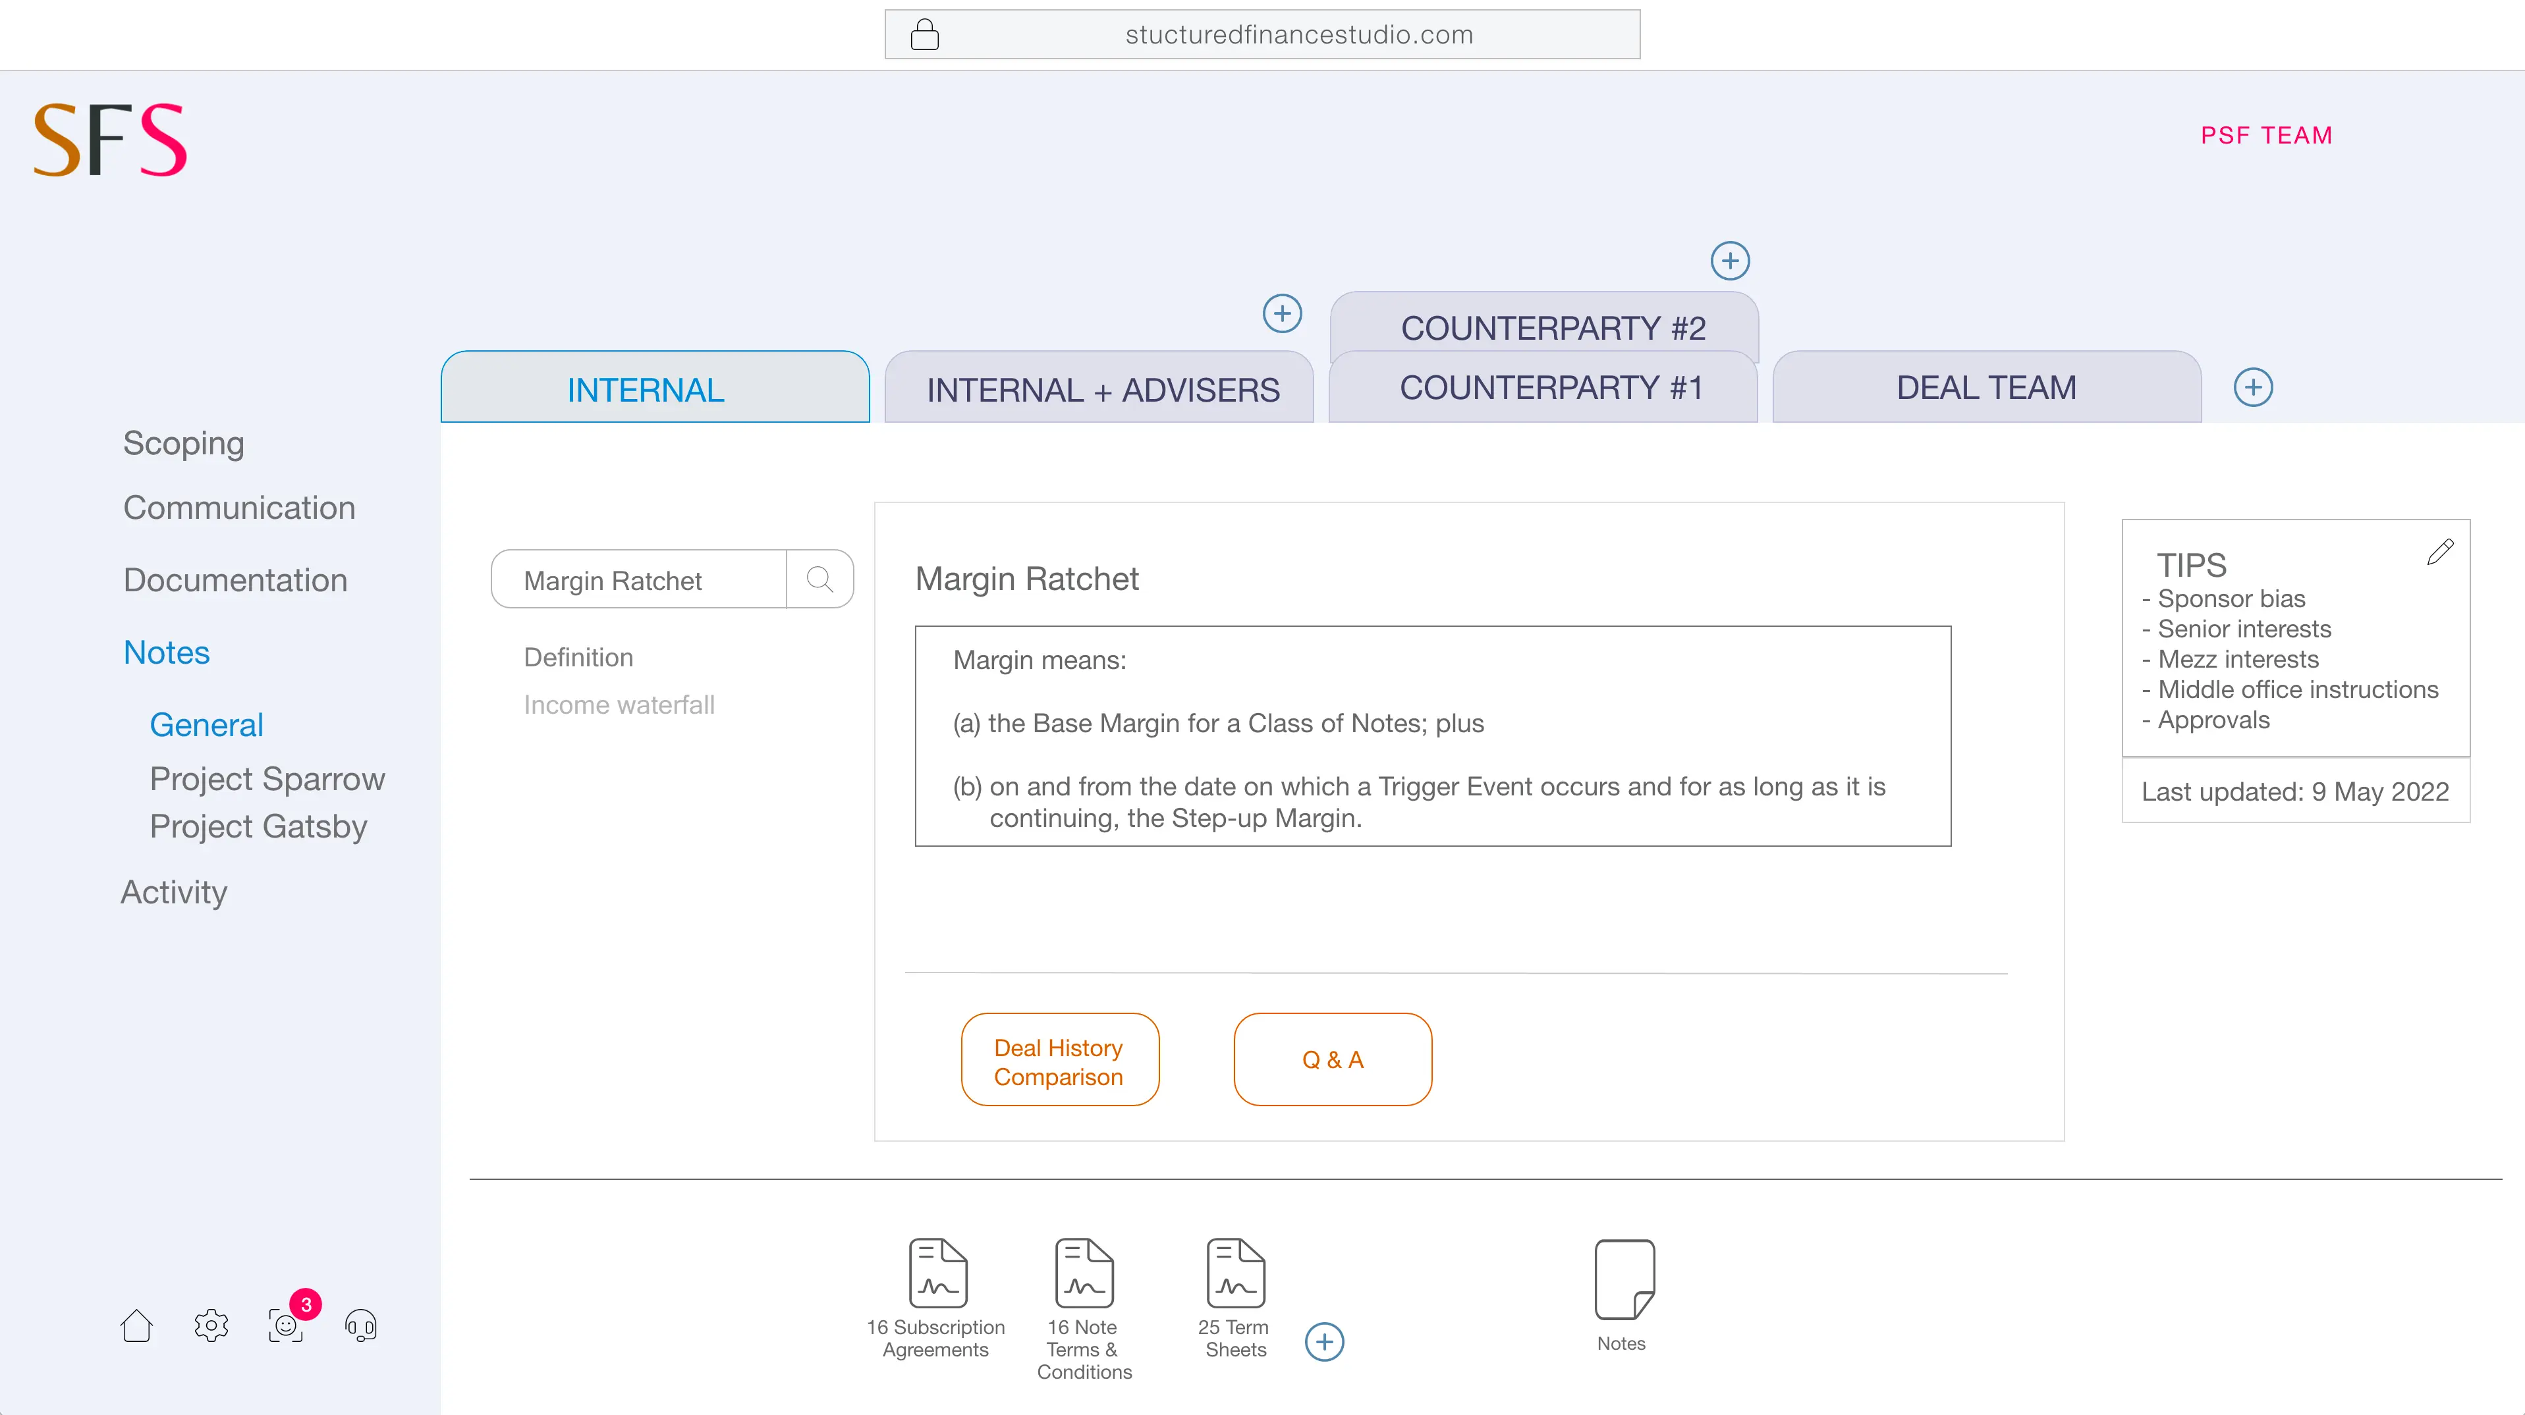2525x1415 pixels.
Task: Open Documentation in the sidebar
Action: (235, 580)
